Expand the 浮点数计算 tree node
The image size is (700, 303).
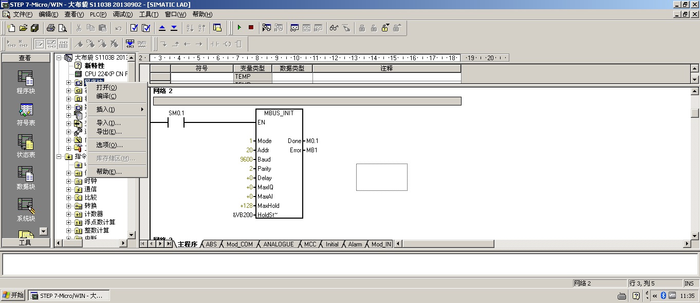click(69, 222)
